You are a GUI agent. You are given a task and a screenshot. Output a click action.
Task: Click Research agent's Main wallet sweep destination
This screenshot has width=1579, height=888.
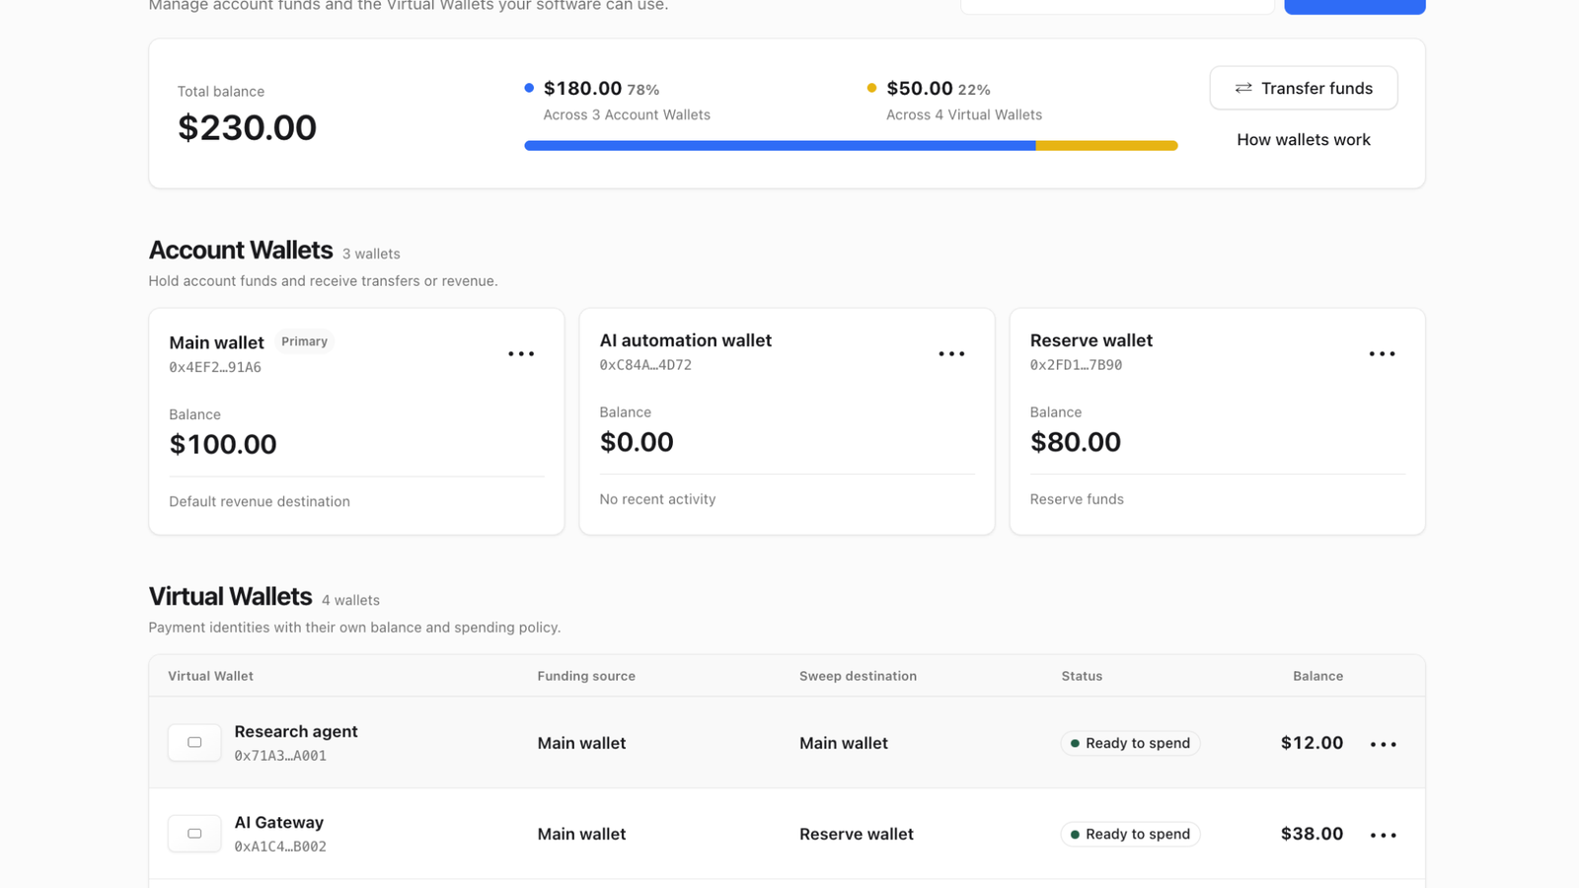pos(844,743)
